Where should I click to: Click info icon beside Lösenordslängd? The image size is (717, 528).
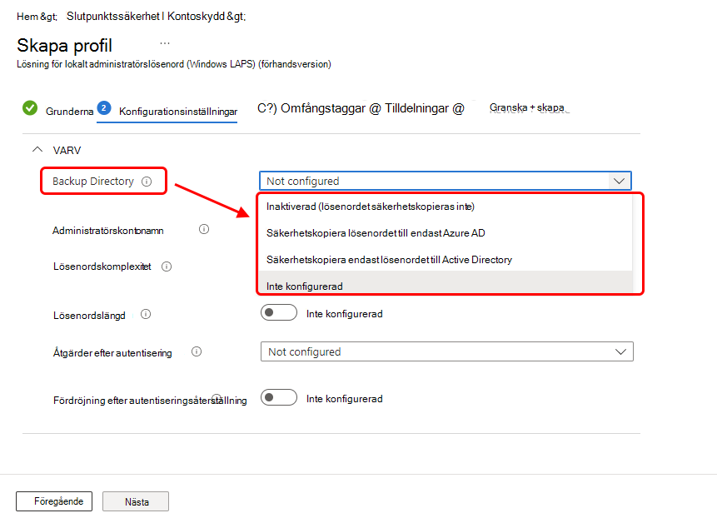[146, 314]
